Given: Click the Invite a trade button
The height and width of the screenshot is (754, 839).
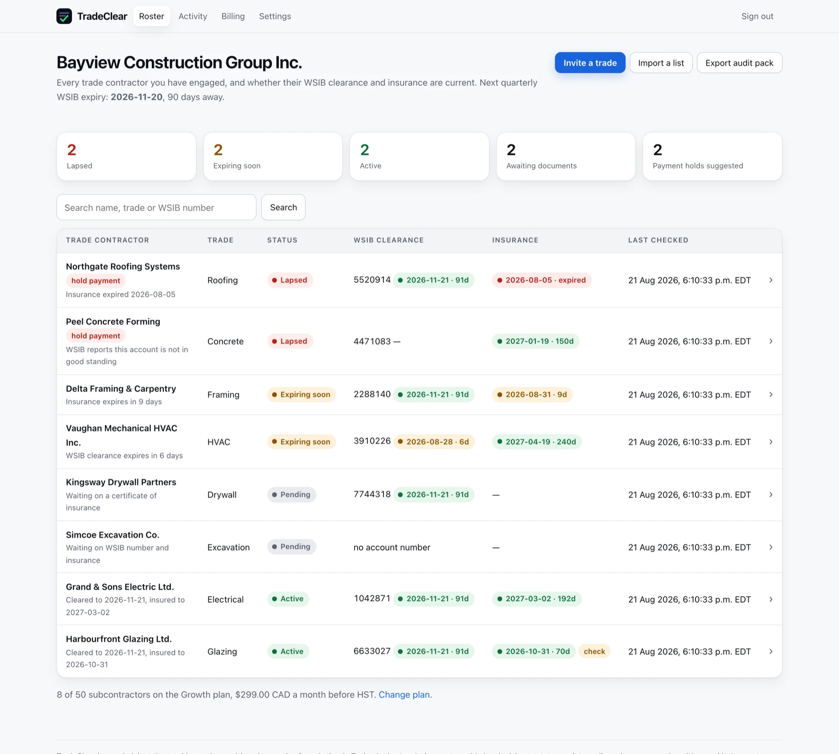Looking at the screenshot, I should pos(590,63).
